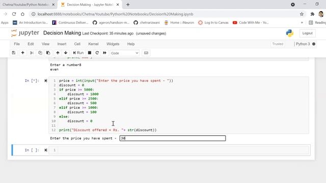Click inside the empty code cell
Viewport: 326px width, 183px height.
(x=183, y=150)
